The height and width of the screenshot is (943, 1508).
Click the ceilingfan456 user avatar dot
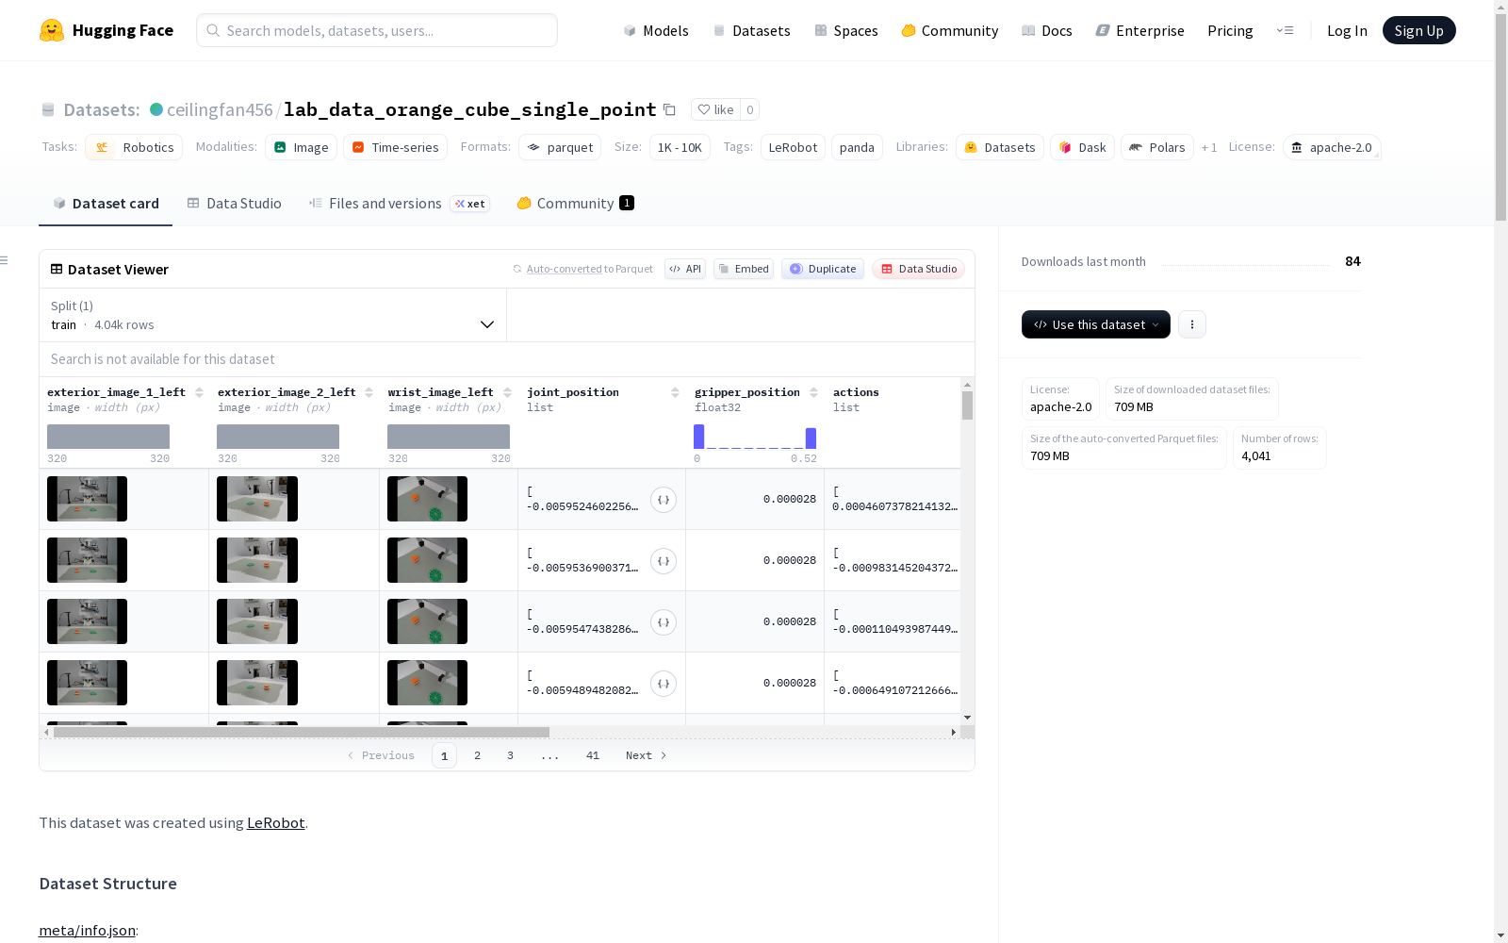(x=156, y=109)
